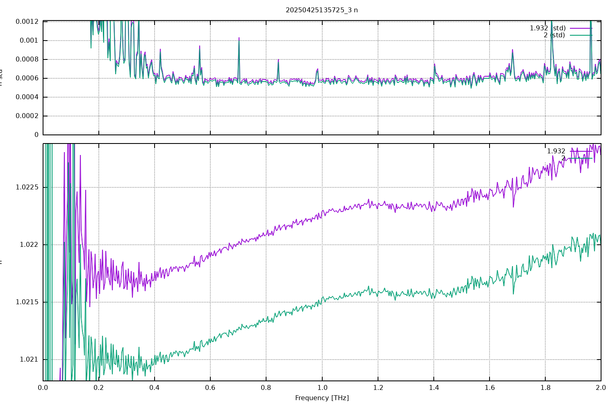The image size is (615, 410).
Task: Click the 1.0225 y-axis tick label
Action: pyautogui.click(x=27, y=187)
